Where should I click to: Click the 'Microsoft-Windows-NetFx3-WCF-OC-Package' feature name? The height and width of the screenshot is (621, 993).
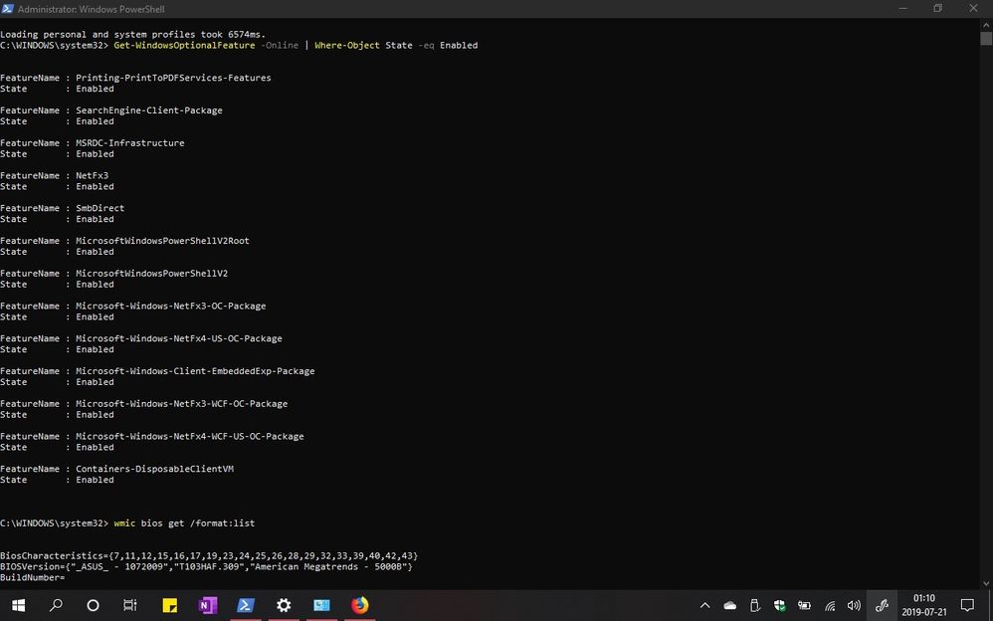coord(182,404)
